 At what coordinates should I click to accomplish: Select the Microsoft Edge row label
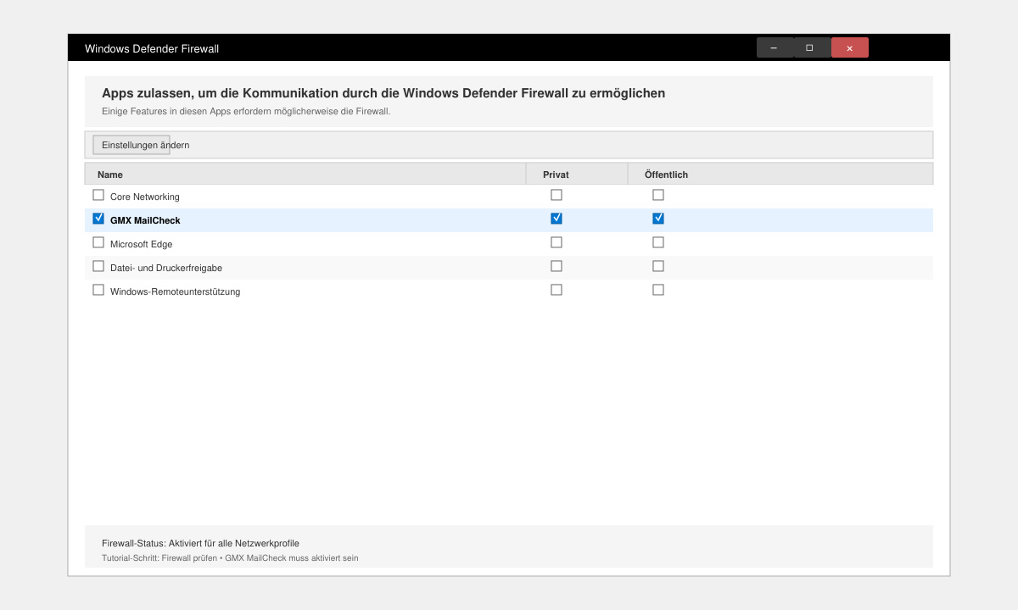(x=142, y=244)
